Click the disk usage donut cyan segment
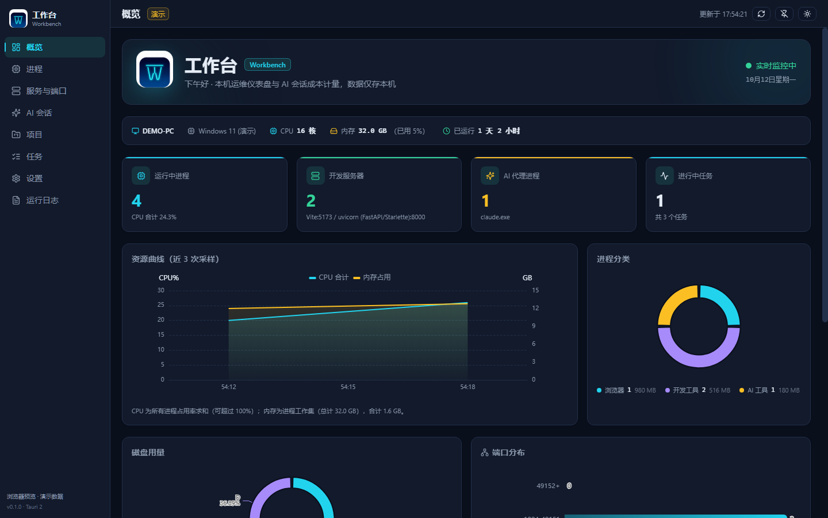Screen dimensions: 828x518 point(318,494)
